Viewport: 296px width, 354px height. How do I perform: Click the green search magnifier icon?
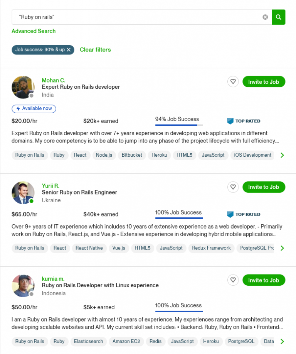(278, 17)
